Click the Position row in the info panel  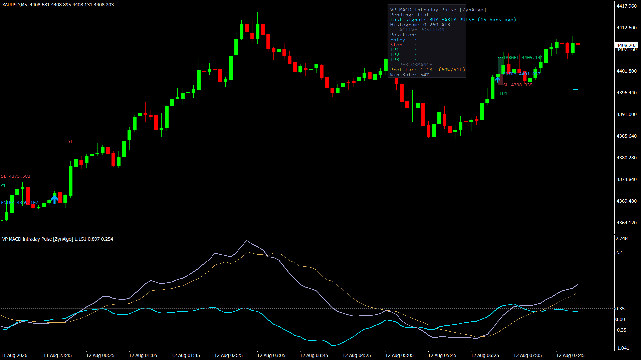[407, 35]
